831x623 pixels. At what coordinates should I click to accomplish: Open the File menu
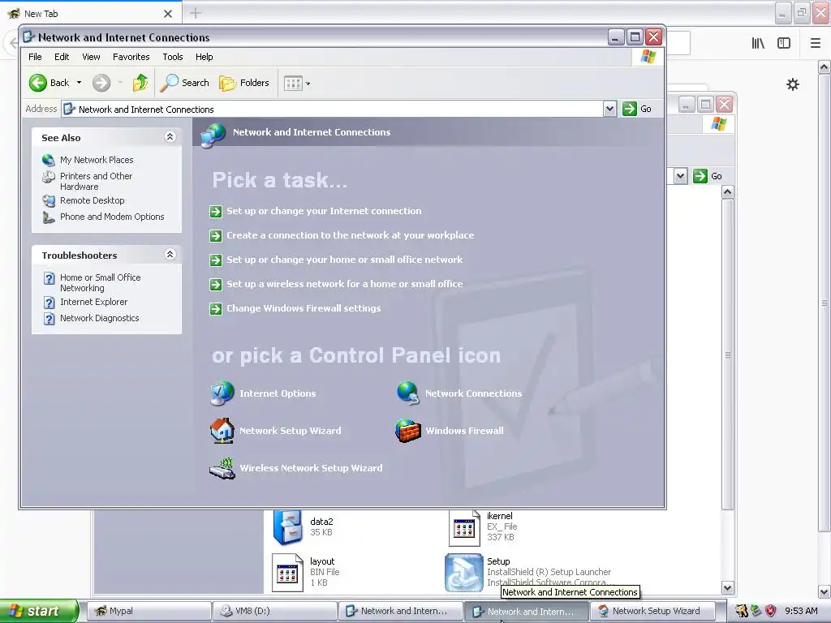[35, 57]
